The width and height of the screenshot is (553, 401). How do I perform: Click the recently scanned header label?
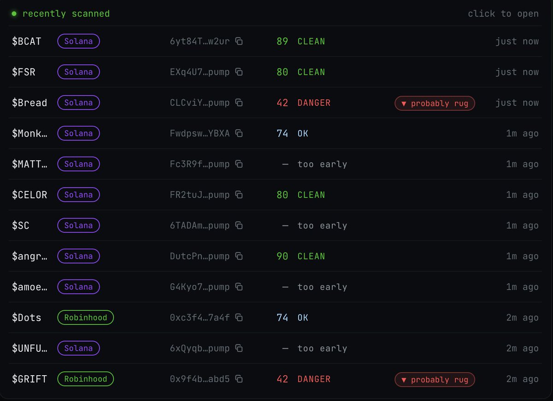[66, 13]
